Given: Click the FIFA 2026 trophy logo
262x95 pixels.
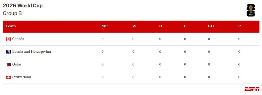Looking at the screenshot, I should coord(251,10).
